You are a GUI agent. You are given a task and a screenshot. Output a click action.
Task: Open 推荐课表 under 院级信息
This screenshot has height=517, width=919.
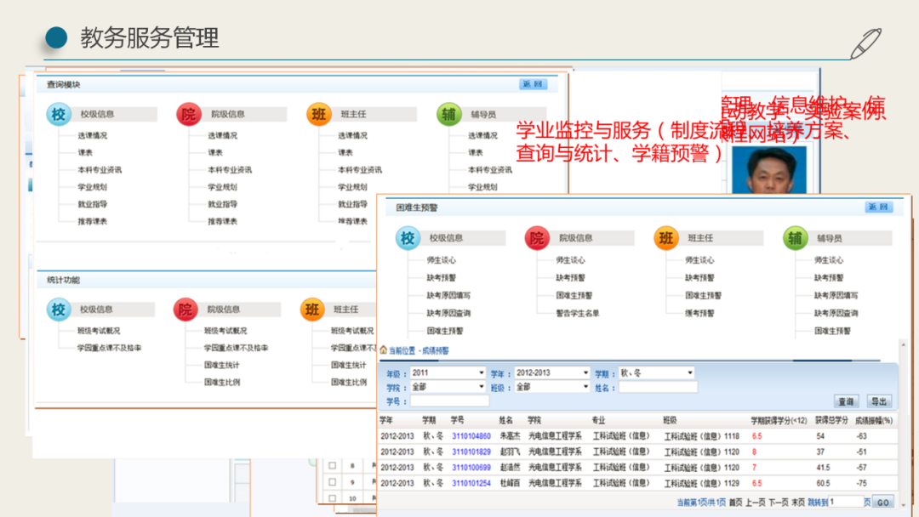click(x=223, y=221)
